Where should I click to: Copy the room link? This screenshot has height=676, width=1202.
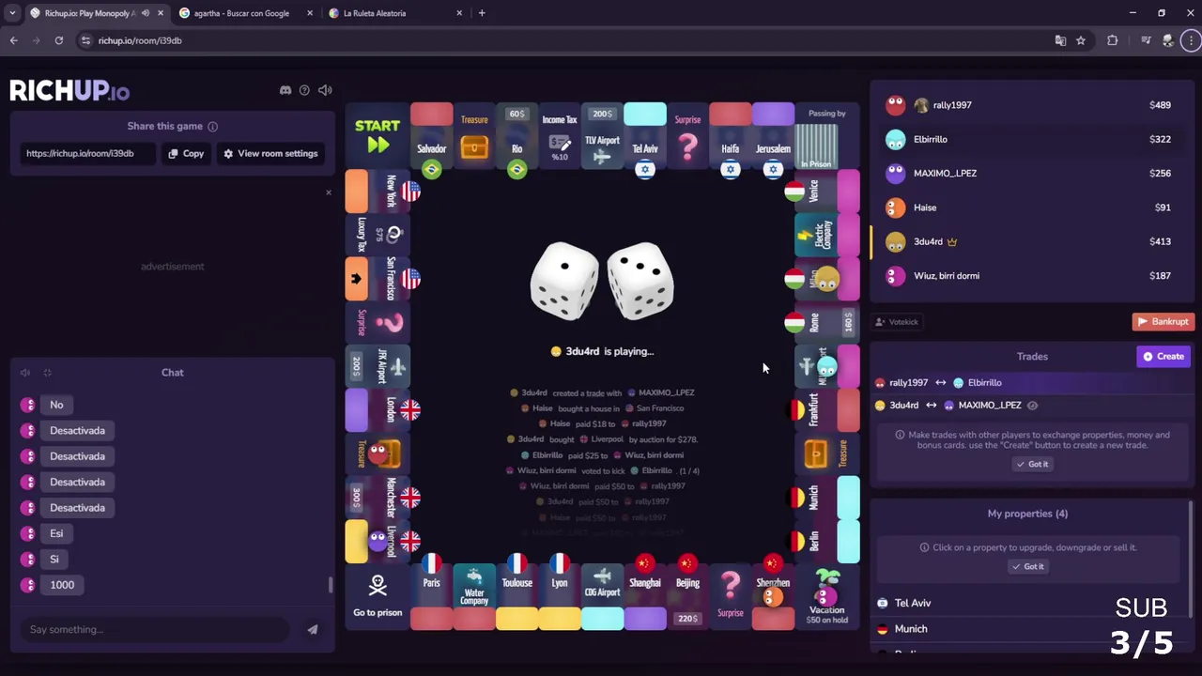[186, 153]
